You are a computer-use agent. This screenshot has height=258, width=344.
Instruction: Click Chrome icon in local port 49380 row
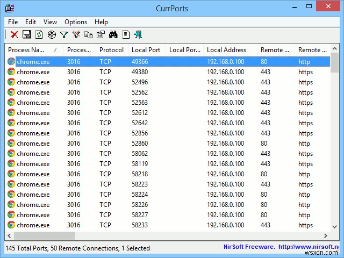tap(11, 71)
